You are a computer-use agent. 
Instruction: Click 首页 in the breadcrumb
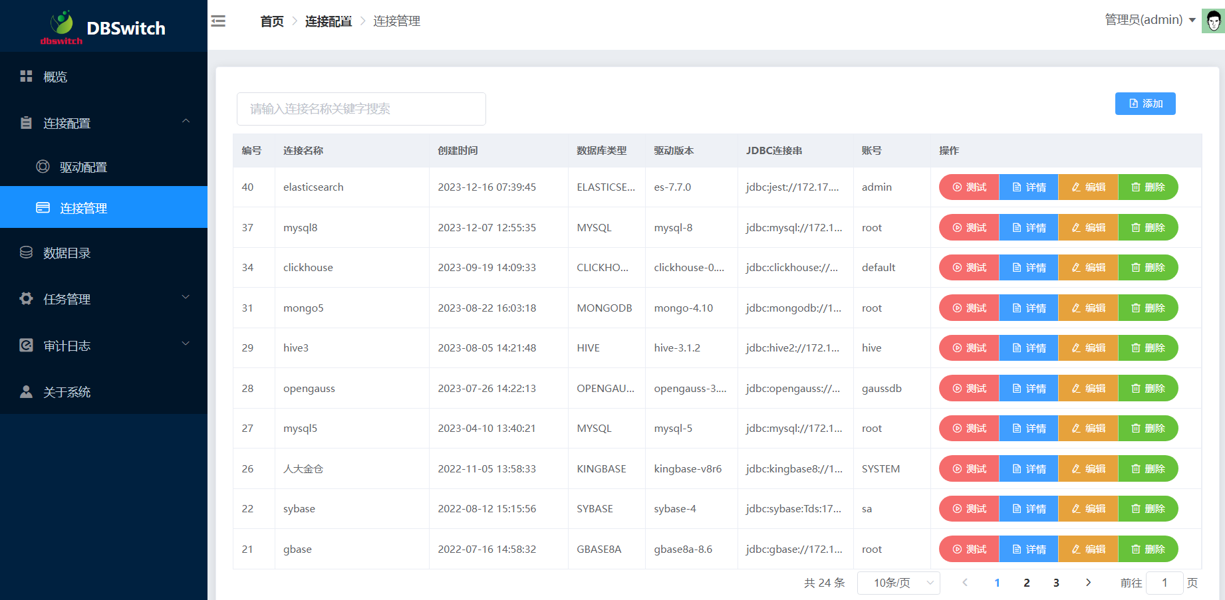point(271,21)
